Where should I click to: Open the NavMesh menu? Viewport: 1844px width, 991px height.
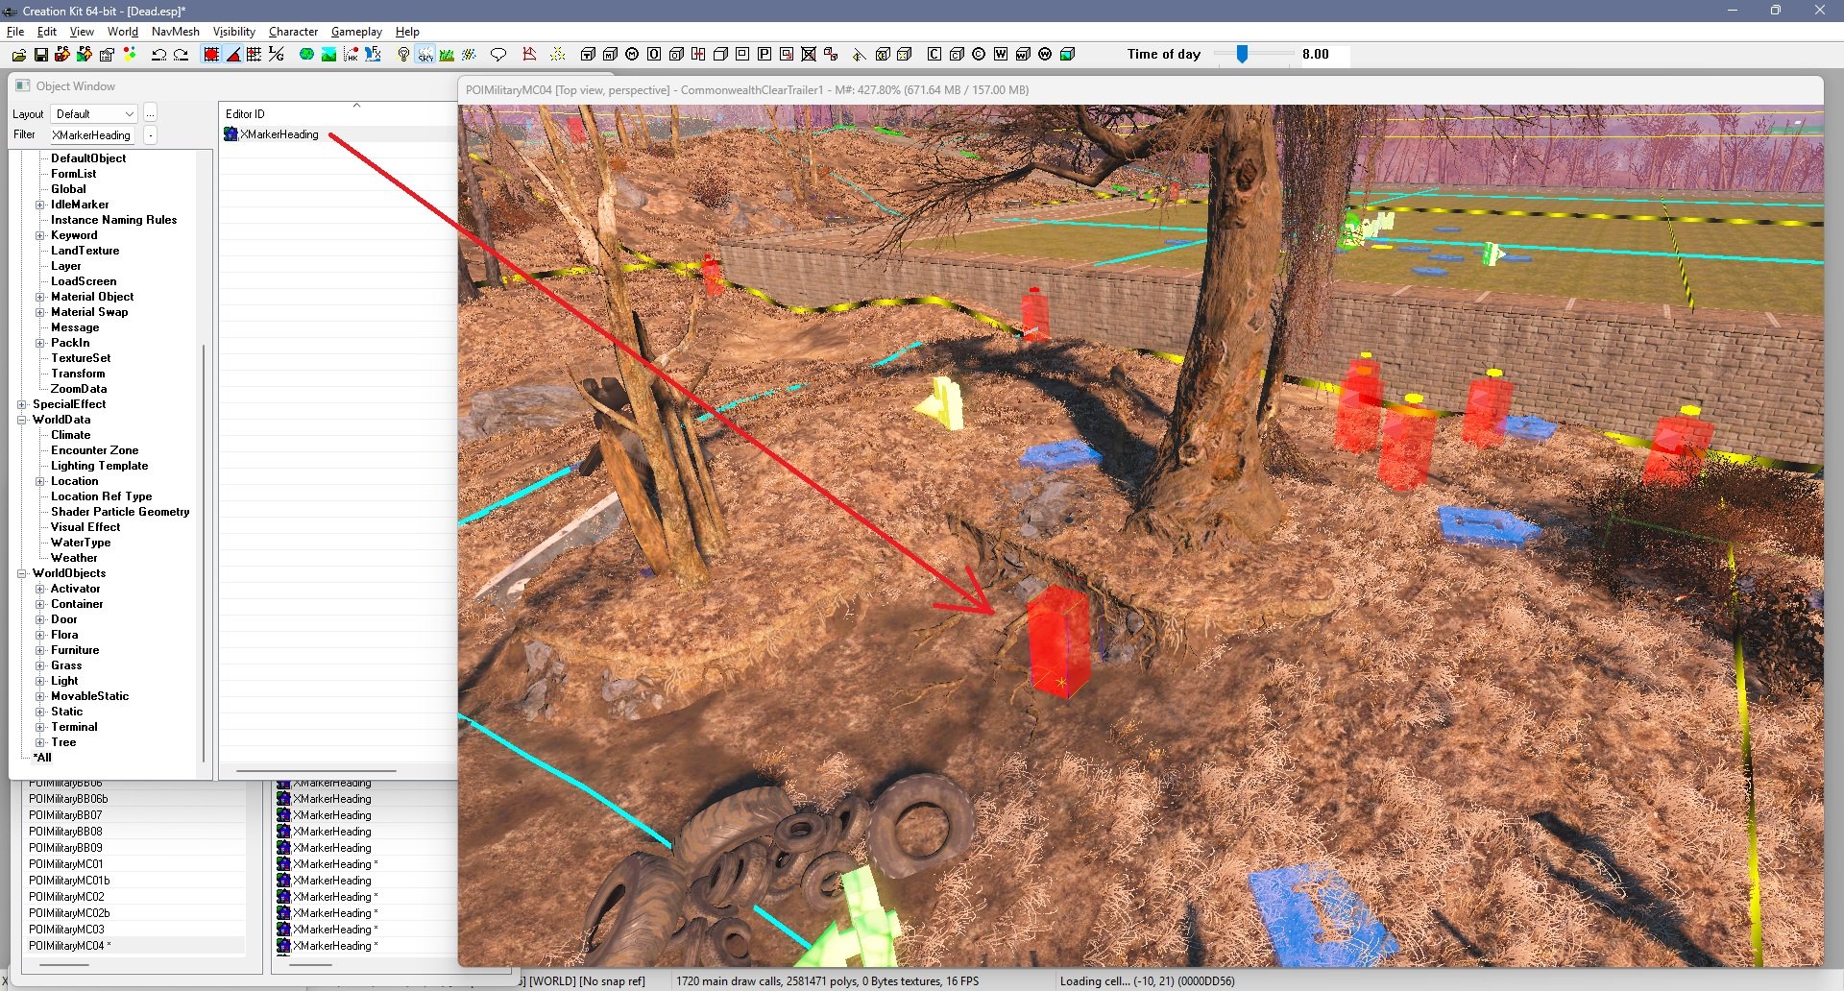[x=176, y=32]
